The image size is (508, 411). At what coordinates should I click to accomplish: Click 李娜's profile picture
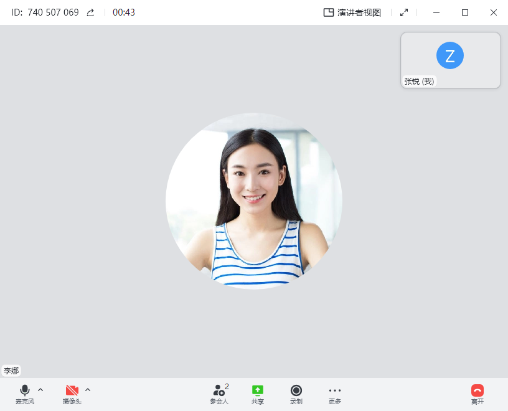click(x=254, y=201)
